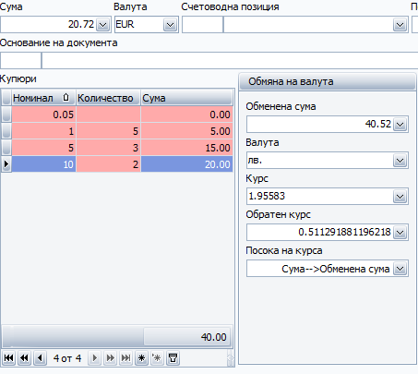Open Сума amount dropdown at top
Screen dimensions: 418x374
click(x=102, y=25)
